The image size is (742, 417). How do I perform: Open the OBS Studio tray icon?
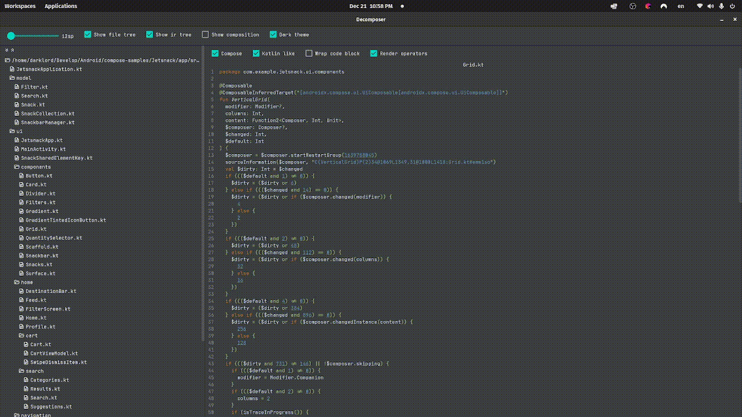pyautogui.click(x=633, y=6)
